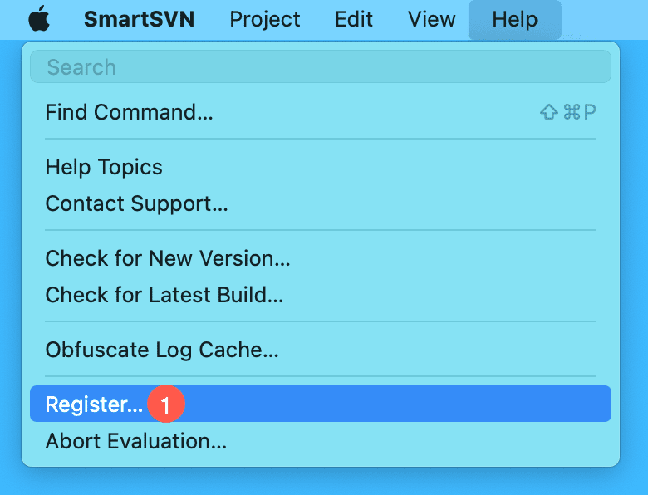Open Help Topics

point(104,167)
